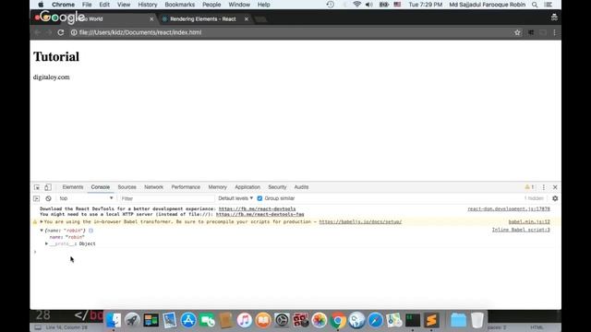Switch to the Application tab

(x=247, y=187)
